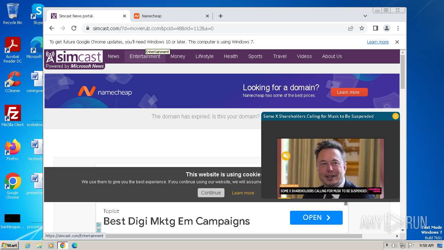Open the AdChoices info icon on the ad

point(99,225)
